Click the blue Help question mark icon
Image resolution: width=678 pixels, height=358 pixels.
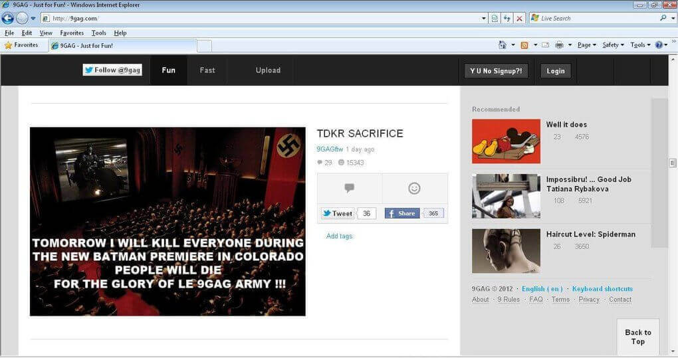[659, 45]
